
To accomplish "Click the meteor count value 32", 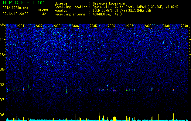I will coord(44,14).
